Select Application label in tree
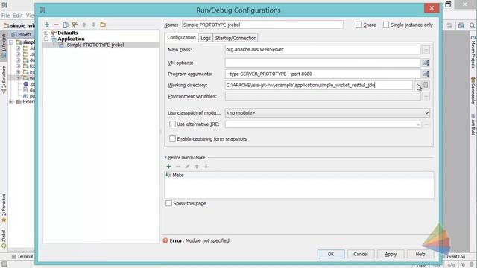 click(72, 39)
